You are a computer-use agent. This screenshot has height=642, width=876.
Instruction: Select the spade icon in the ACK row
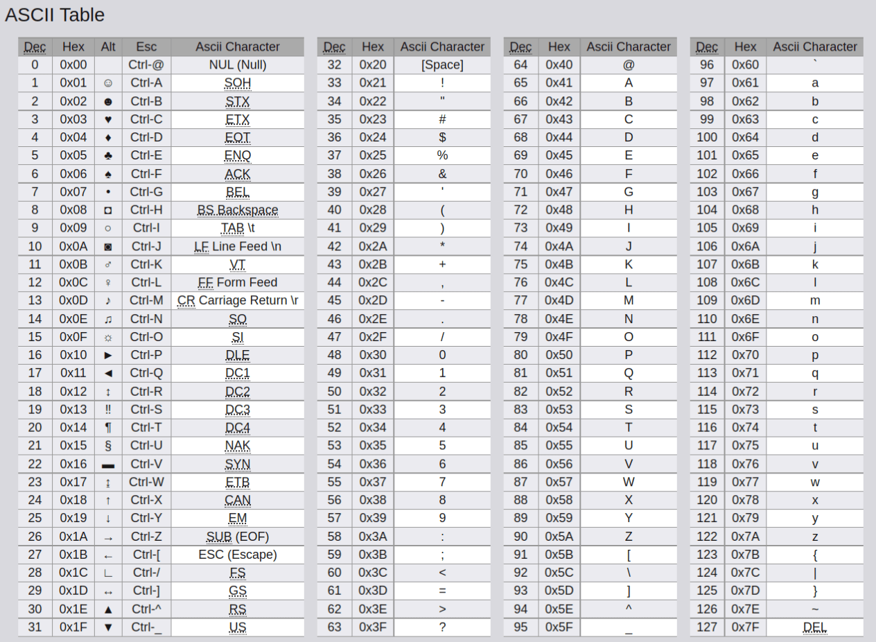(x=108, y=173)
